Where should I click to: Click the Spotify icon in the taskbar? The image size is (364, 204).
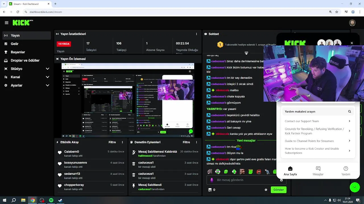(51, 200)
